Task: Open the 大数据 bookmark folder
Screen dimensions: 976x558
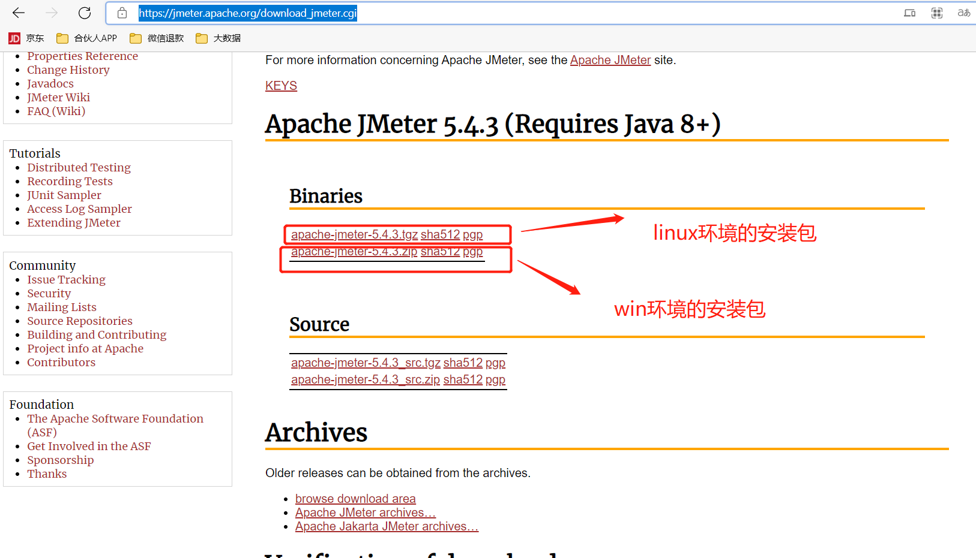Action: click(218, 38)
